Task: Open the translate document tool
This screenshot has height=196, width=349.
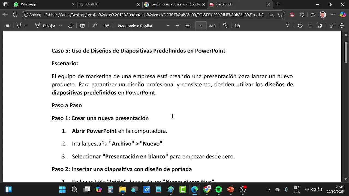Action: pyautogui.click(x=107, y=26)
